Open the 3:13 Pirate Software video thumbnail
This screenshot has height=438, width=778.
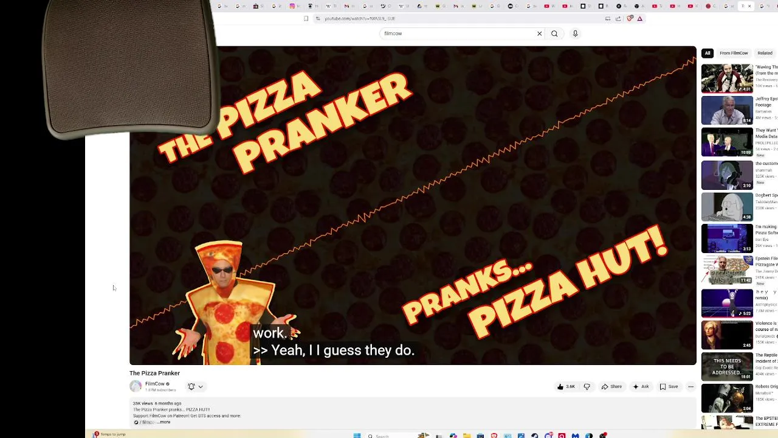point(727,238)
